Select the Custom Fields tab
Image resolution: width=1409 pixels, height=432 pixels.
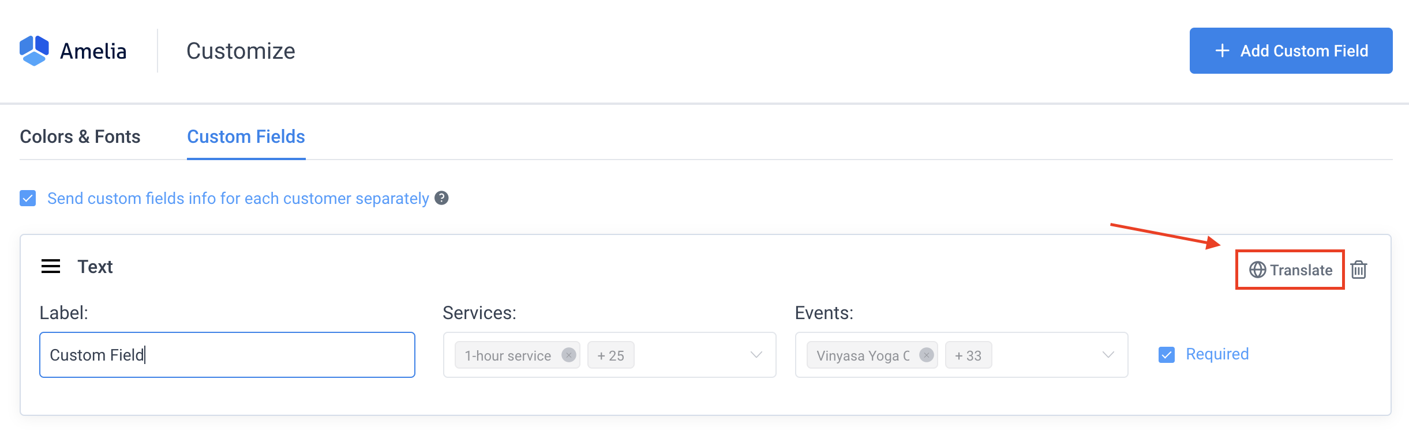tap(245, 137)
